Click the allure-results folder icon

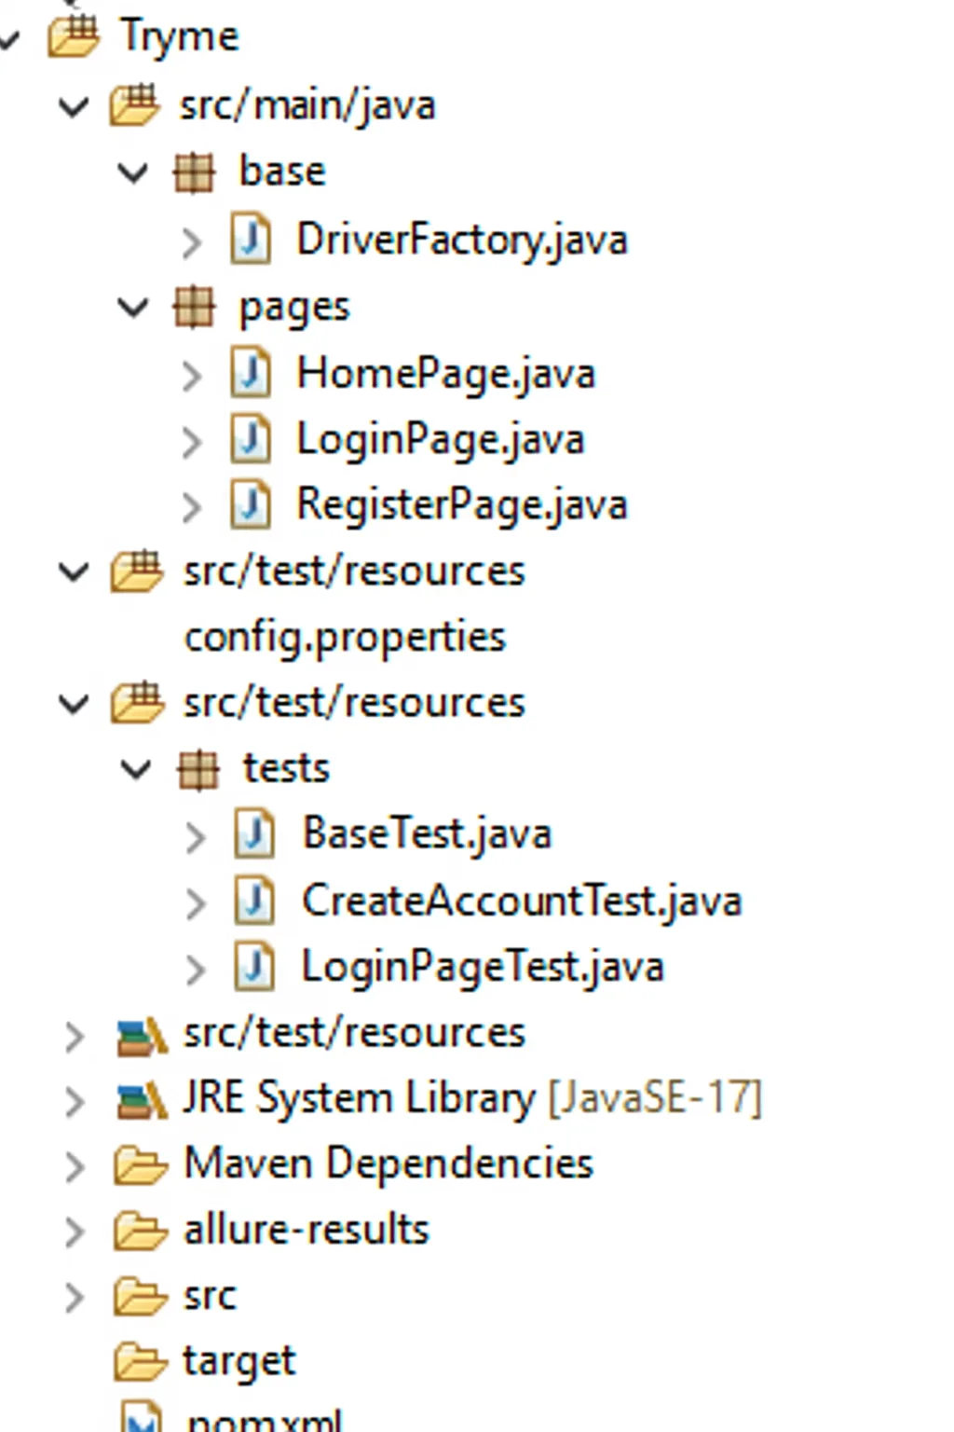pos(140,1231)
